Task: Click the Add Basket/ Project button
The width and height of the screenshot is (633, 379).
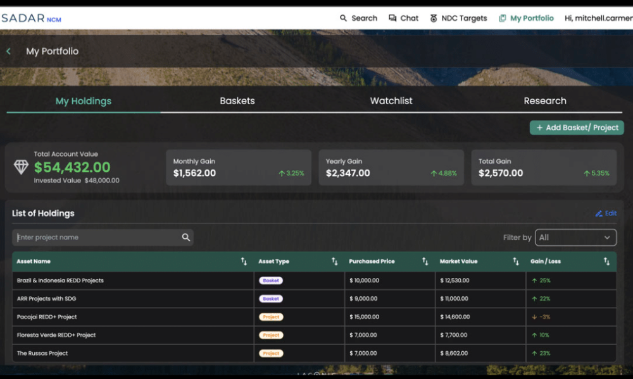Action: click(577, 128)
